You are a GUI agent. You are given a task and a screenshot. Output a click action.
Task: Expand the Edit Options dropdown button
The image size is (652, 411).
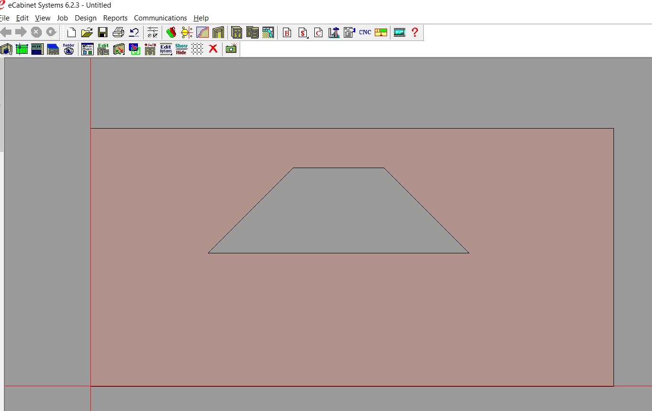point(165,49)
